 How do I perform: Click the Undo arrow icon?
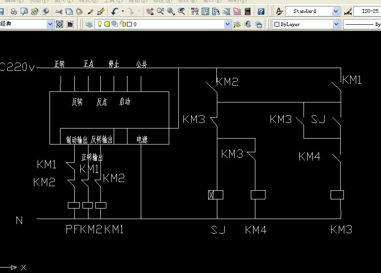tap(114, 11)
